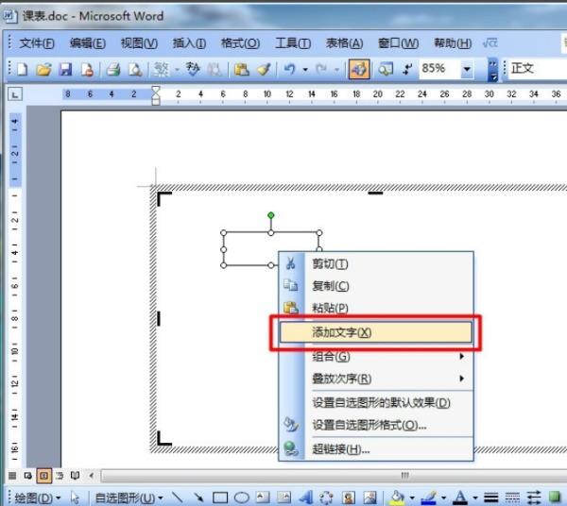Click the horizontal scrollbar left arrow
The width and height of the screenshot is (567, 506).
coord(92,476)
